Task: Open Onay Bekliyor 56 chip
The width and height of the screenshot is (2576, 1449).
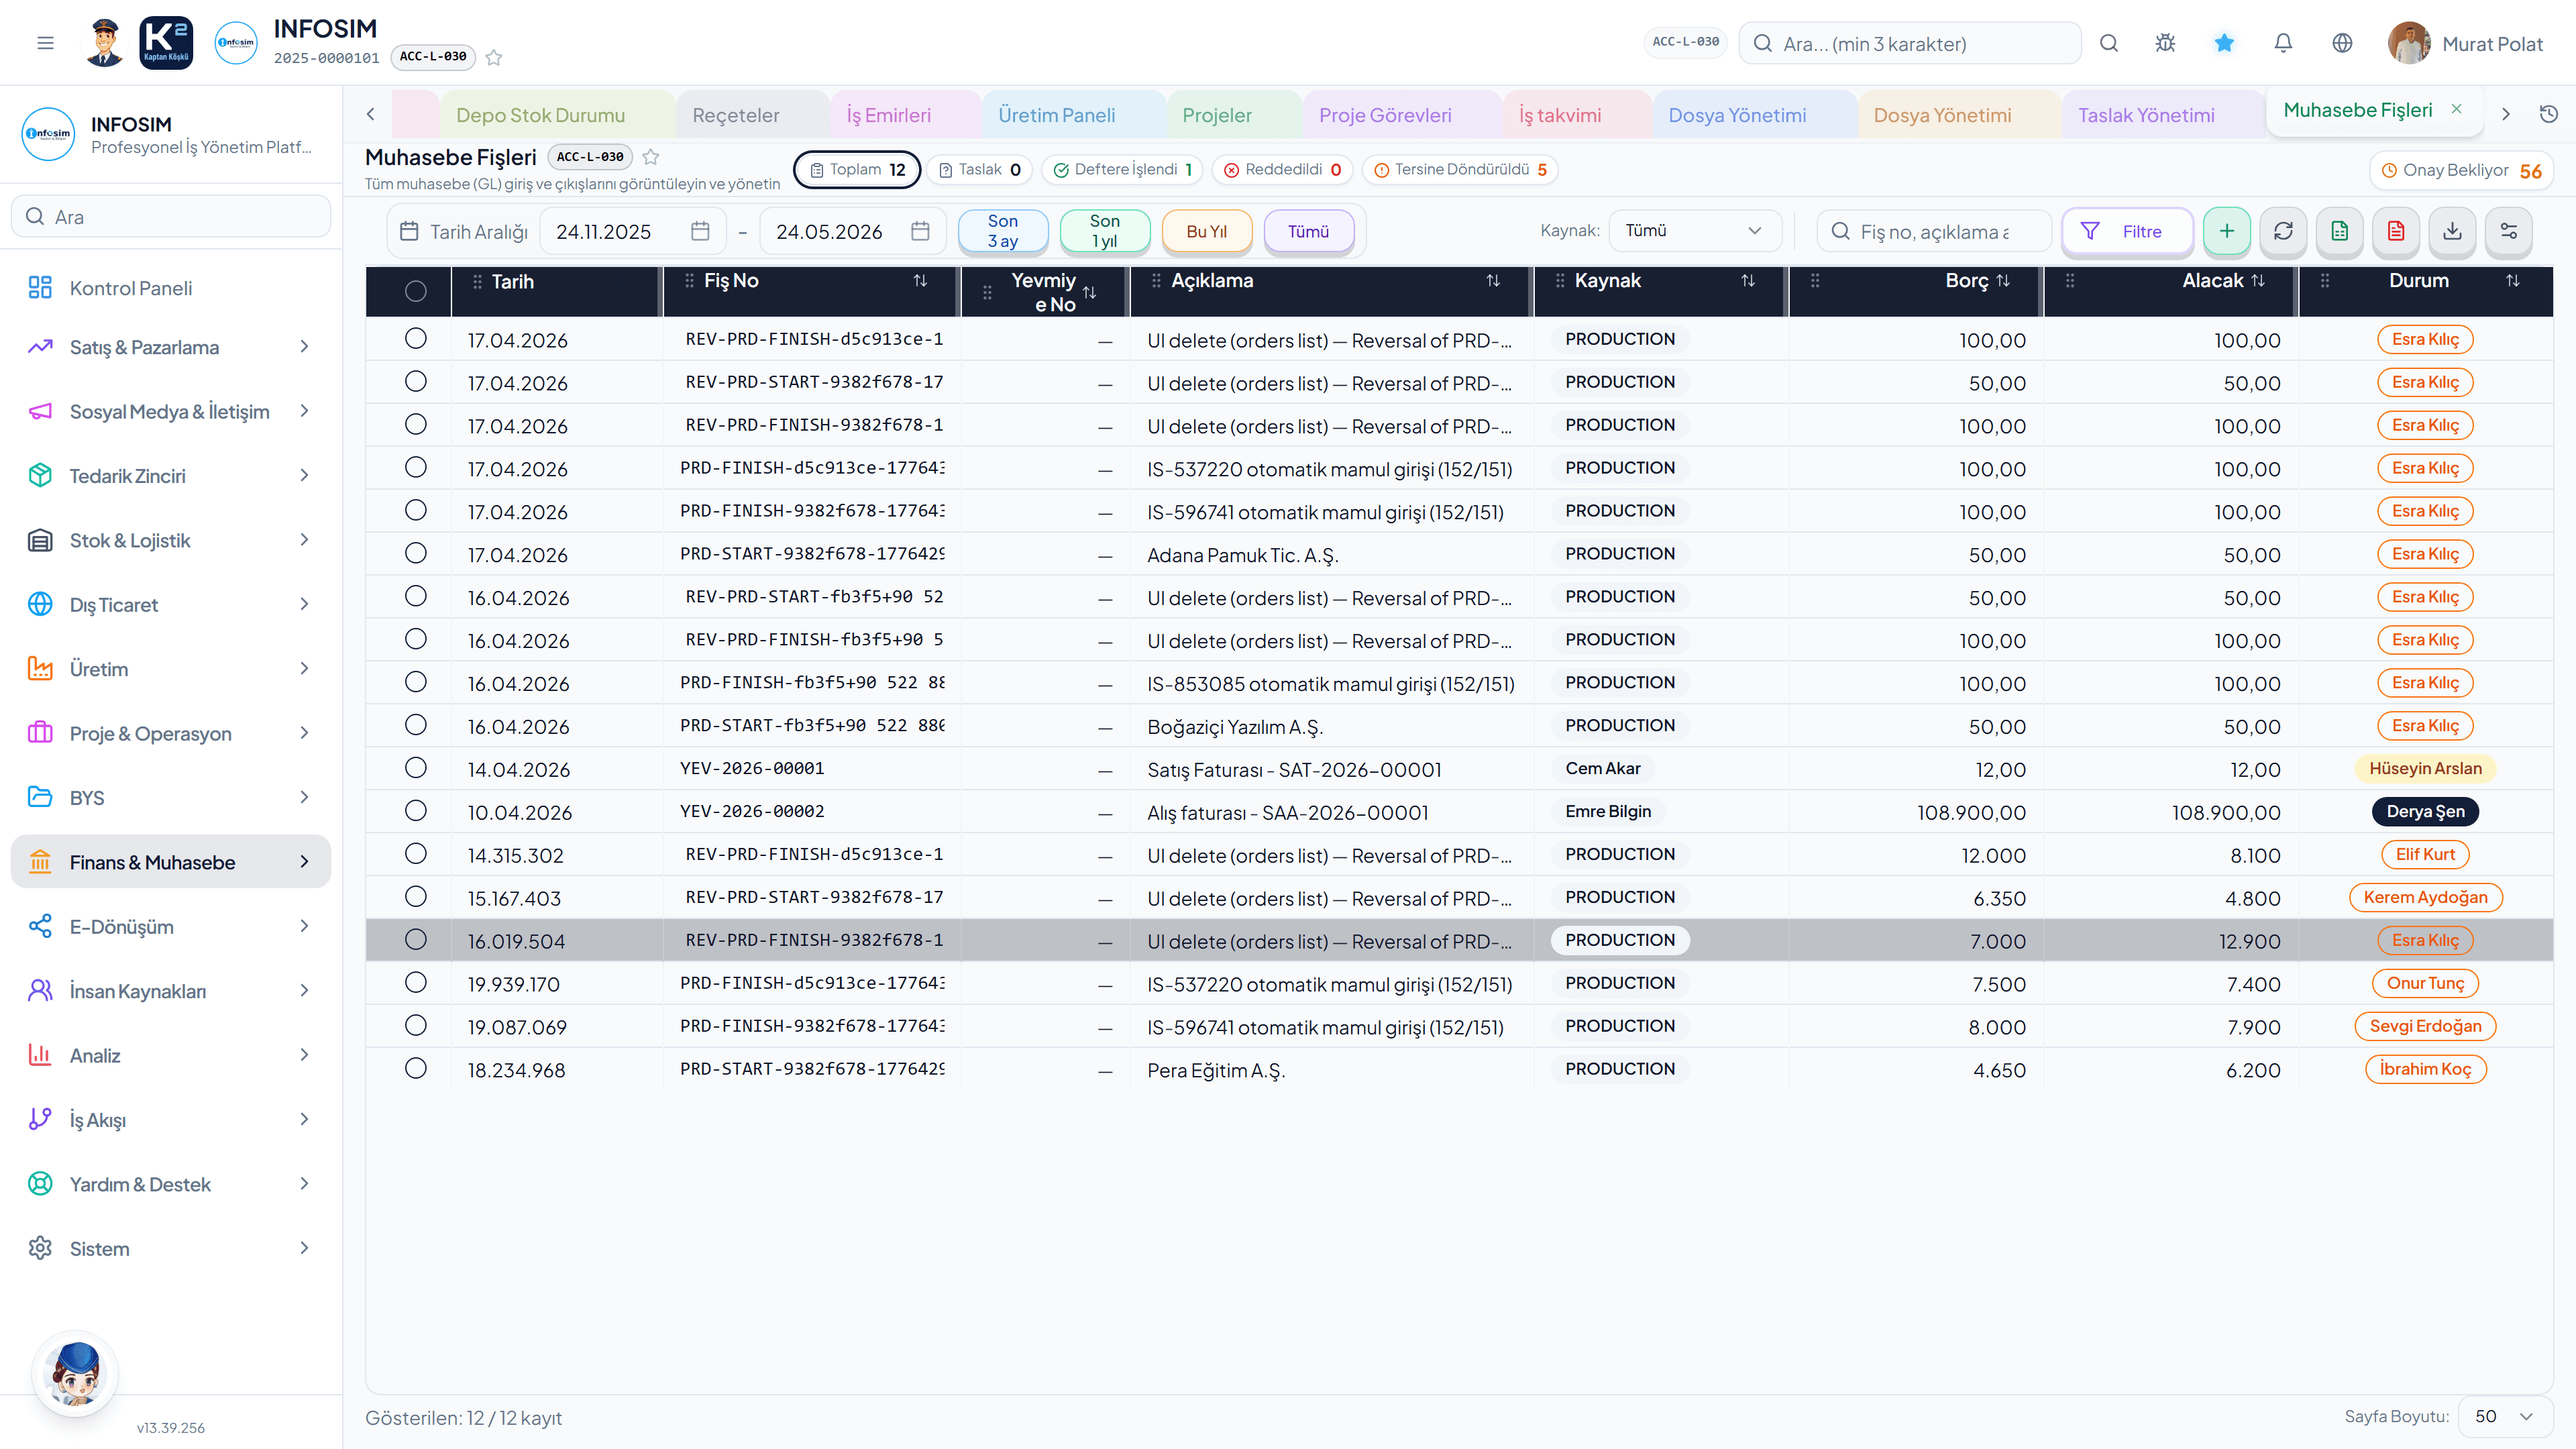Action: click(x=2461, y=170)
